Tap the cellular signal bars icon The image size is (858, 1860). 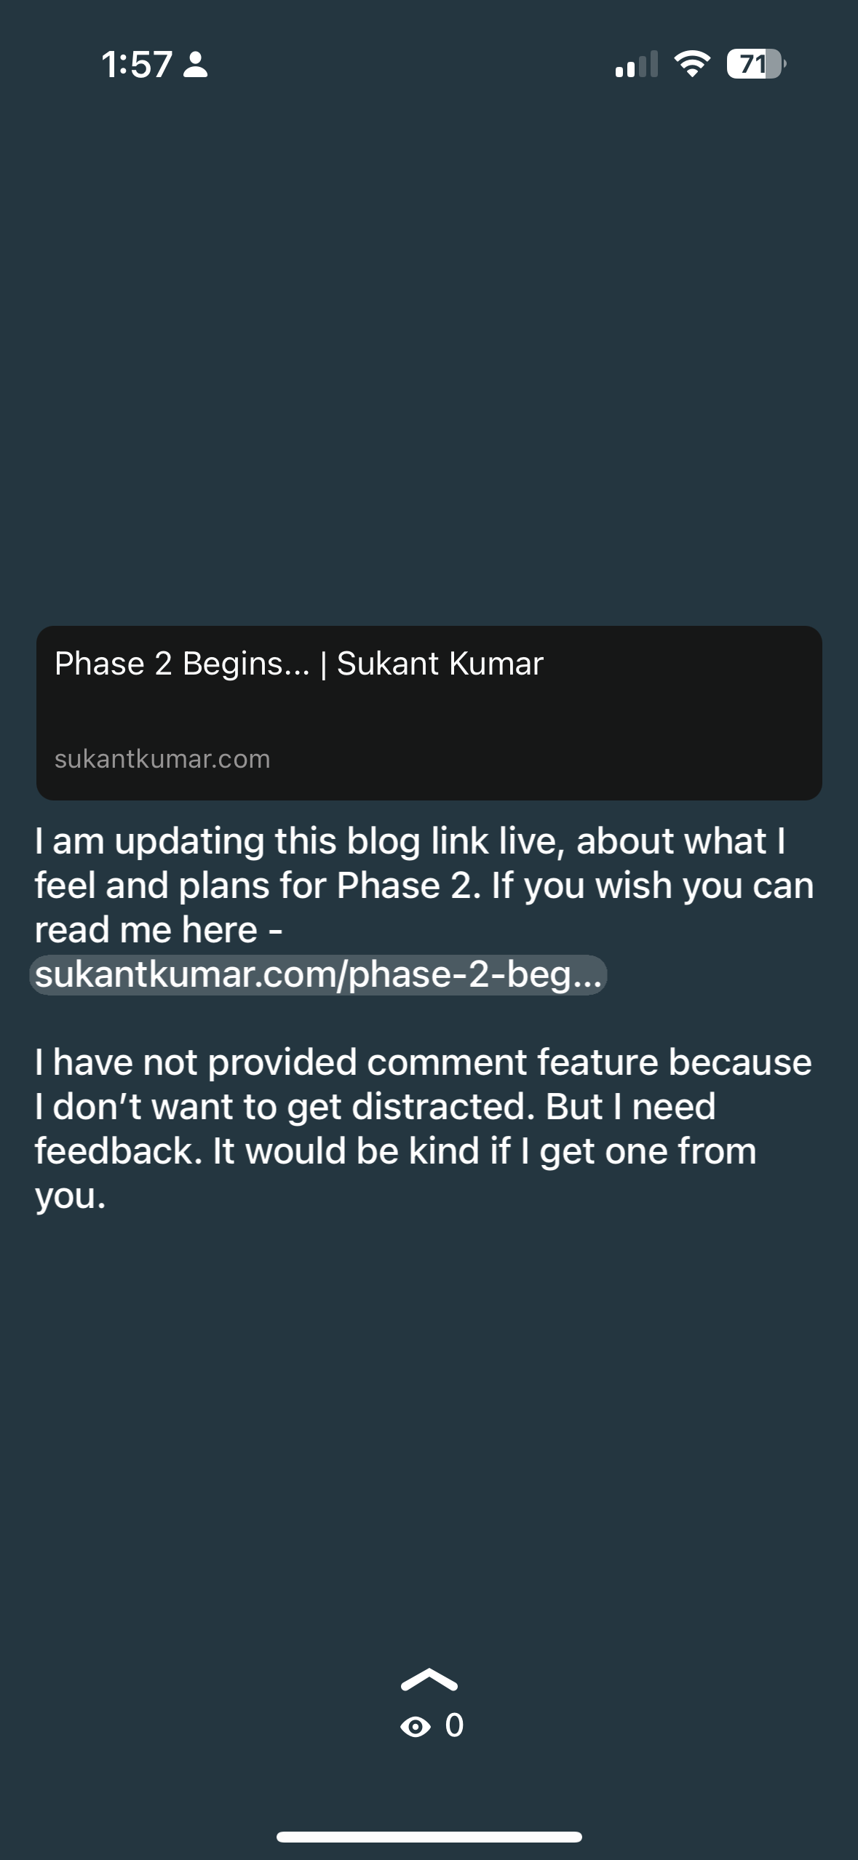click(636, 64)
